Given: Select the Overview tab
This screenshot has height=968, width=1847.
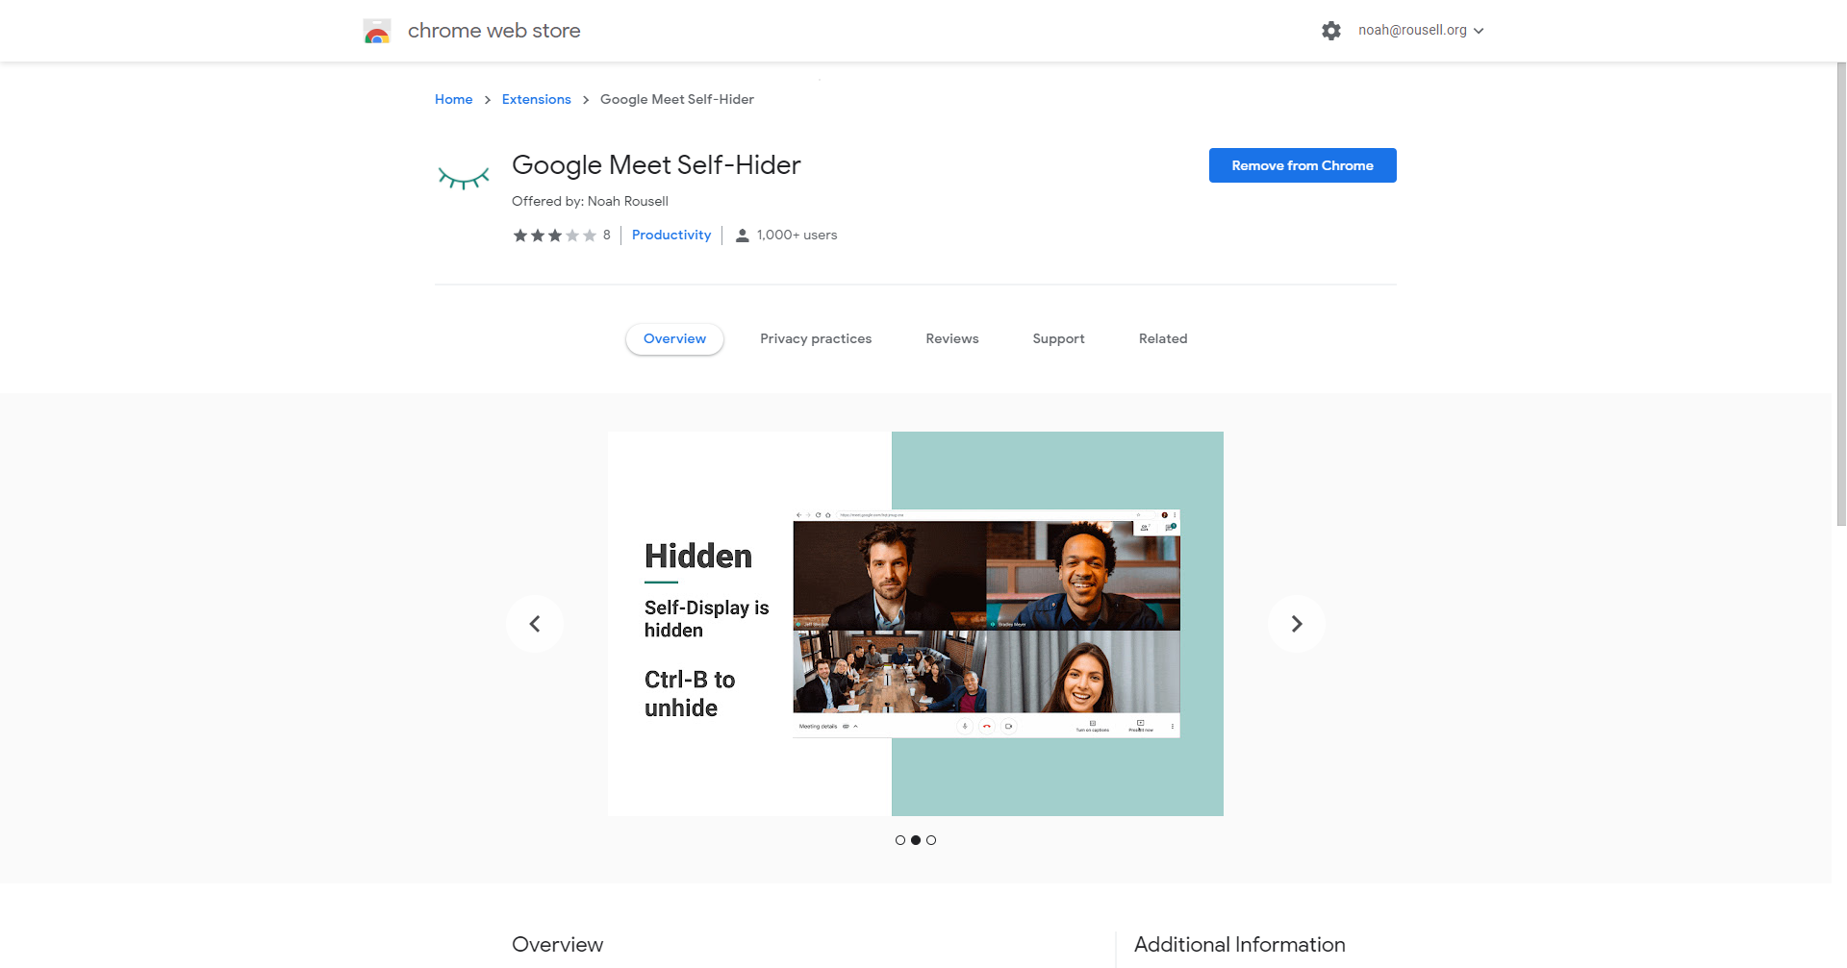Looking at the screenshot, I should 674,338.
